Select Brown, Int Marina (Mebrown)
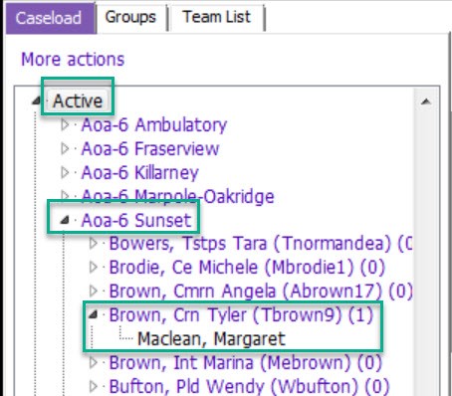The width and height of the screenshot is (452, 396). (x=246, y=362)
